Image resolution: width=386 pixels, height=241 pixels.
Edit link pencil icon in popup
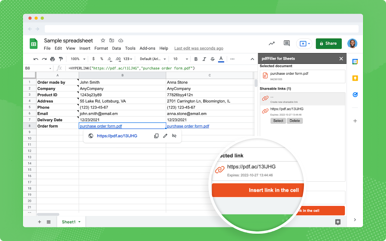[165, 136]
